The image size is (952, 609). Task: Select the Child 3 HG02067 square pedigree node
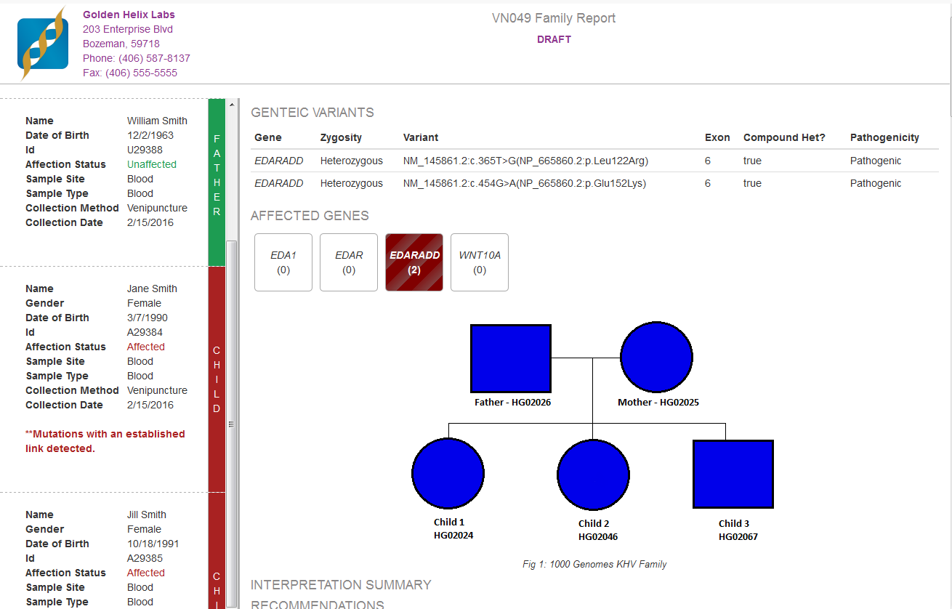[733, 472]
